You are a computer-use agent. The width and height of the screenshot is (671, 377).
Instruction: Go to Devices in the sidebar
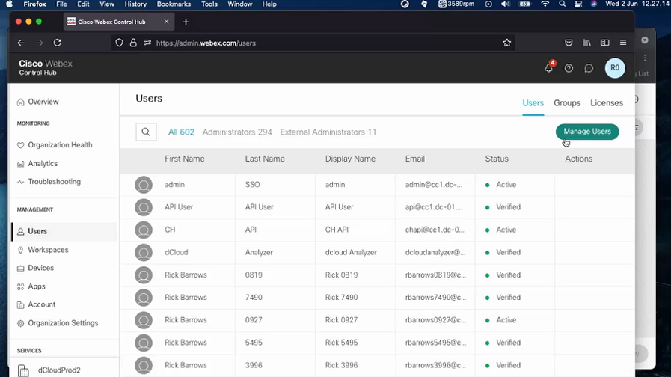coord(40,268)
